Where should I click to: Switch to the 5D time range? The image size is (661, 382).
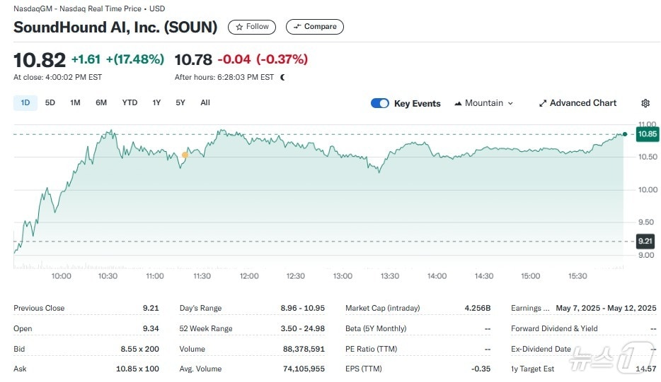(x=50, y=103)
